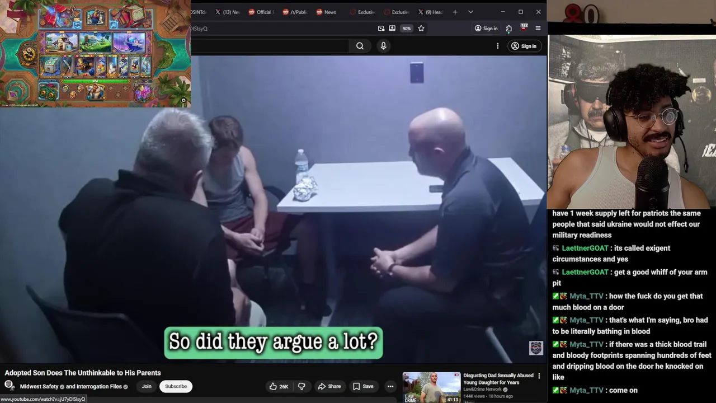This screenshot has height=403, width=716.
Task: Open the Law&Crime Network channel link
Action: [x=482, y=390]
